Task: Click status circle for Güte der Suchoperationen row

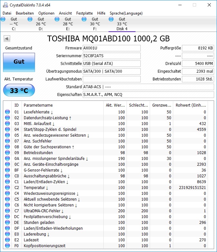Action: coord(7,147)
